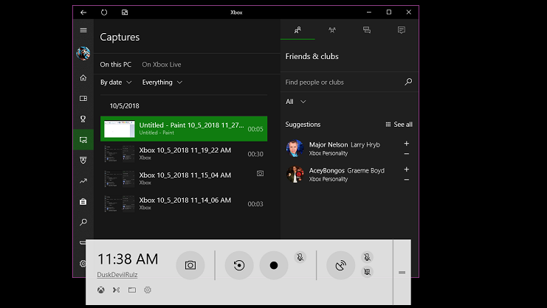Open the hamburger navigation menu
This screenshot has width=547, height=308.
83,30
